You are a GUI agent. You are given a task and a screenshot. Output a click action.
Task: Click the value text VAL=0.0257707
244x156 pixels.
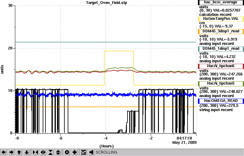click(x=227, y=10)
